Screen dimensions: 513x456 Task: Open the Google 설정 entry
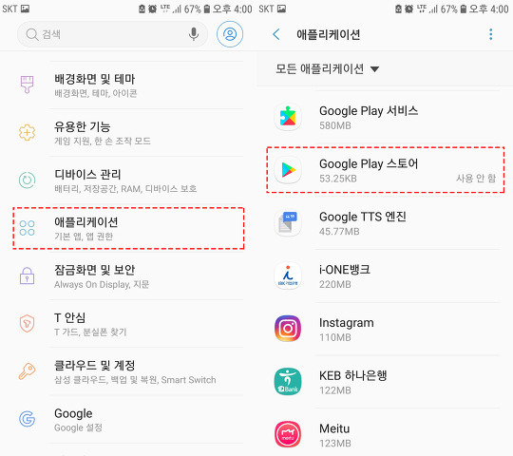point(128,419)
